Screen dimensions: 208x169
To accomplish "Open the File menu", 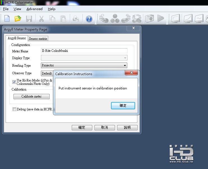I will 6,9.
